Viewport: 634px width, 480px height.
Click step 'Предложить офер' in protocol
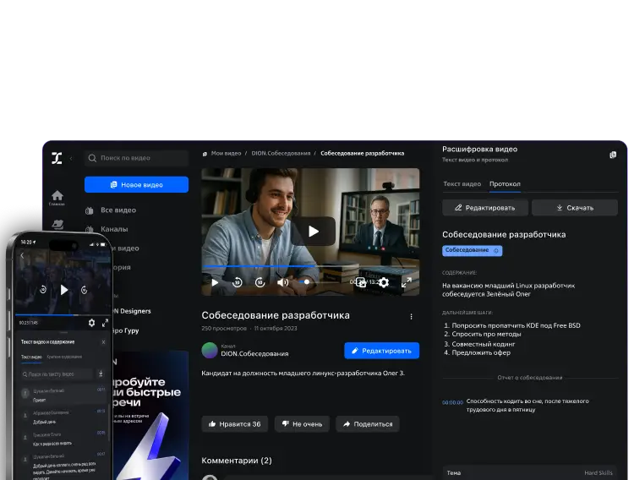click(x=481, y=352)
